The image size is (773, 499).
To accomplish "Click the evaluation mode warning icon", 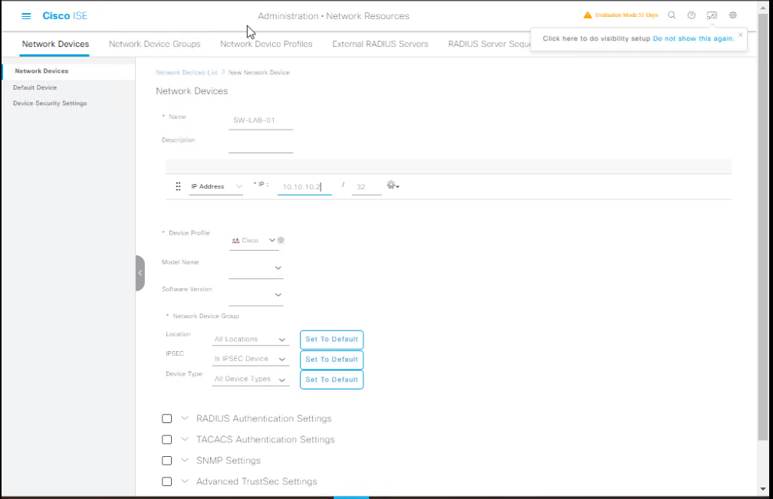I will 587,15.
